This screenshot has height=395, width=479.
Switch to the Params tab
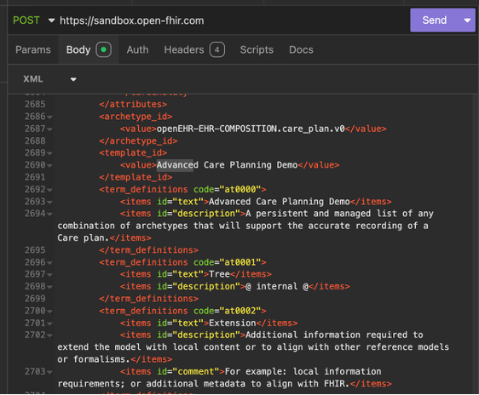33,49
